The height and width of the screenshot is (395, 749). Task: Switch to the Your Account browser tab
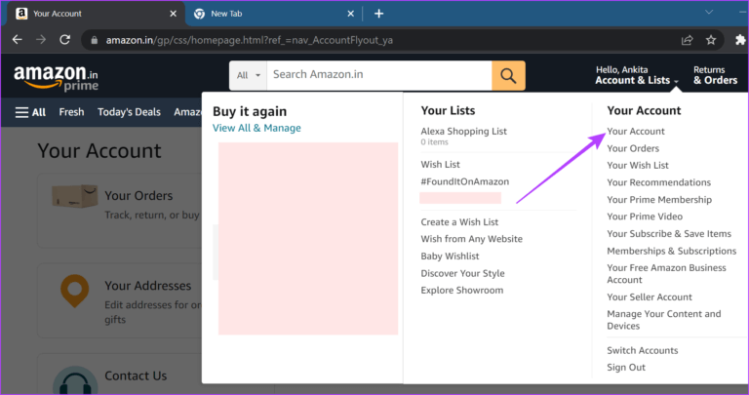pos(94,14)
